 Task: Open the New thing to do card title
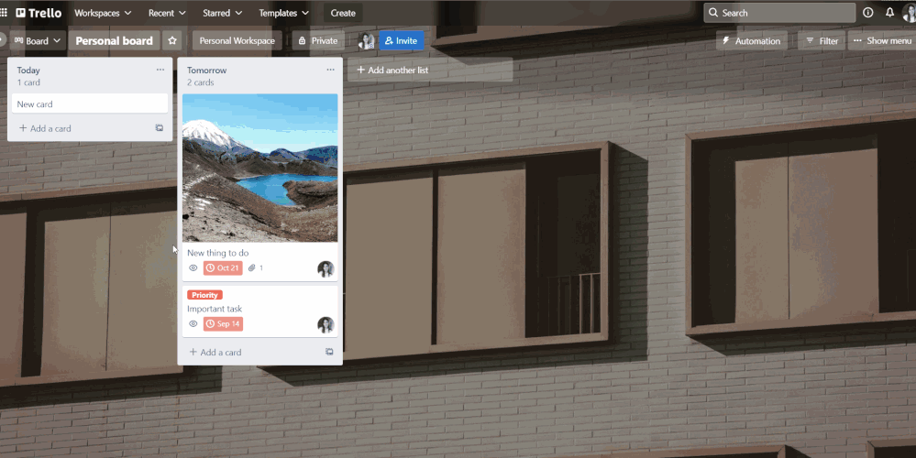pyautogui.click(x=218, y=253)
